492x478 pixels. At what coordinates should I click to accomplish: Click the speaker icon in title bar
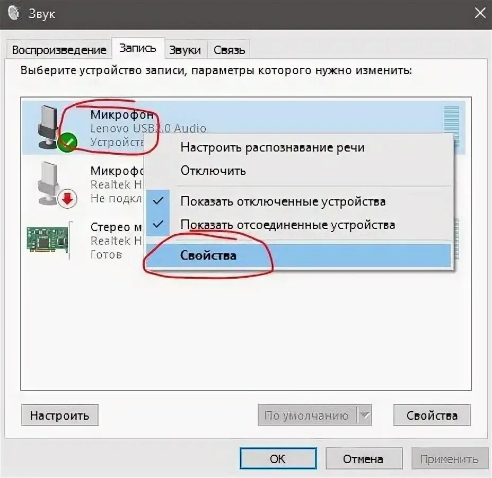(14, 13)
